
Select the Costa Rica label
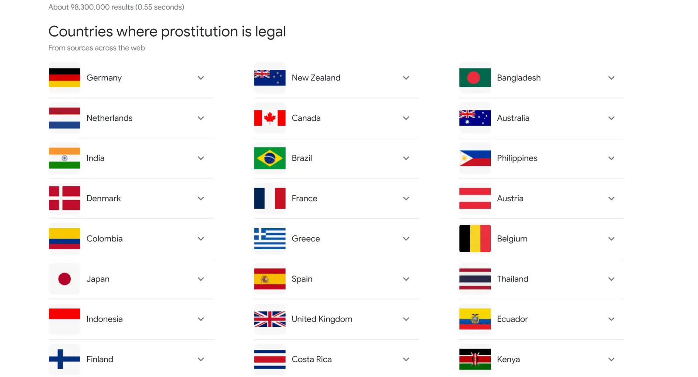pyautogui.click(x=311, y=359)
